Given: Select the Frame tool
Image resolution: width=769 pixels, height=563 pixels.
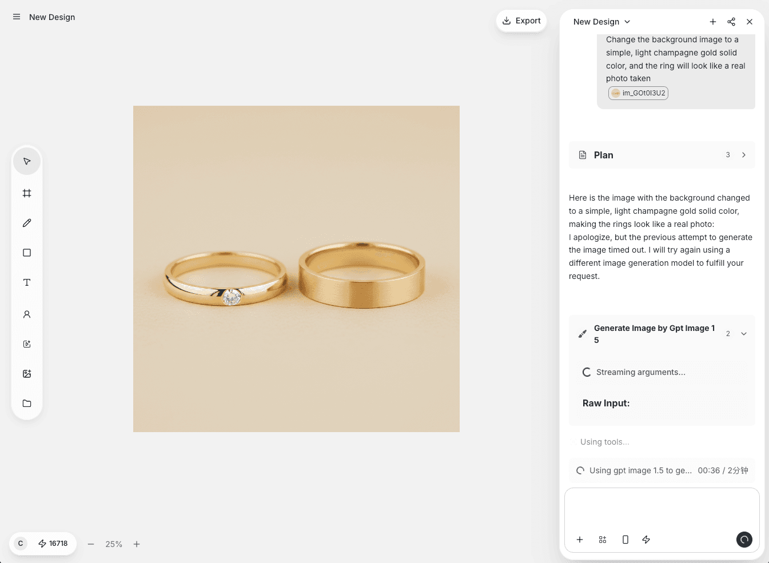Looking at the screenshot, I should pos(27,193).
